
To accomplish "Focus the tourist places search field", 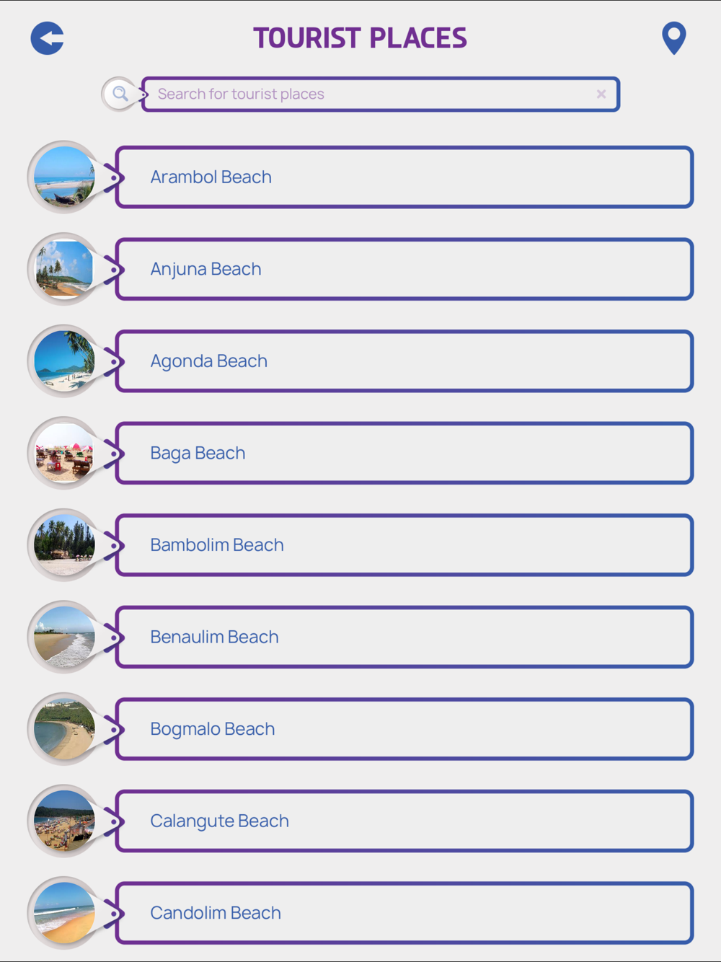I will 381,94.
